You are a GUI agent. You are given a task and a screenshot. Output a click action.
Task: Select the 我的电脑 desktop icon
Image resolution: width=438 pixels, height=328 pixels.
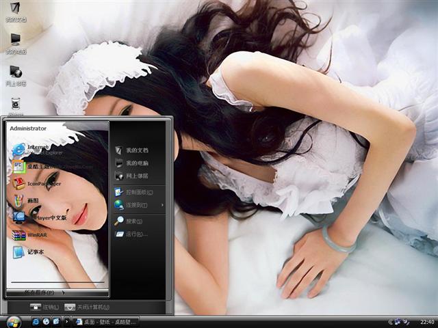(x=15, y=41)
